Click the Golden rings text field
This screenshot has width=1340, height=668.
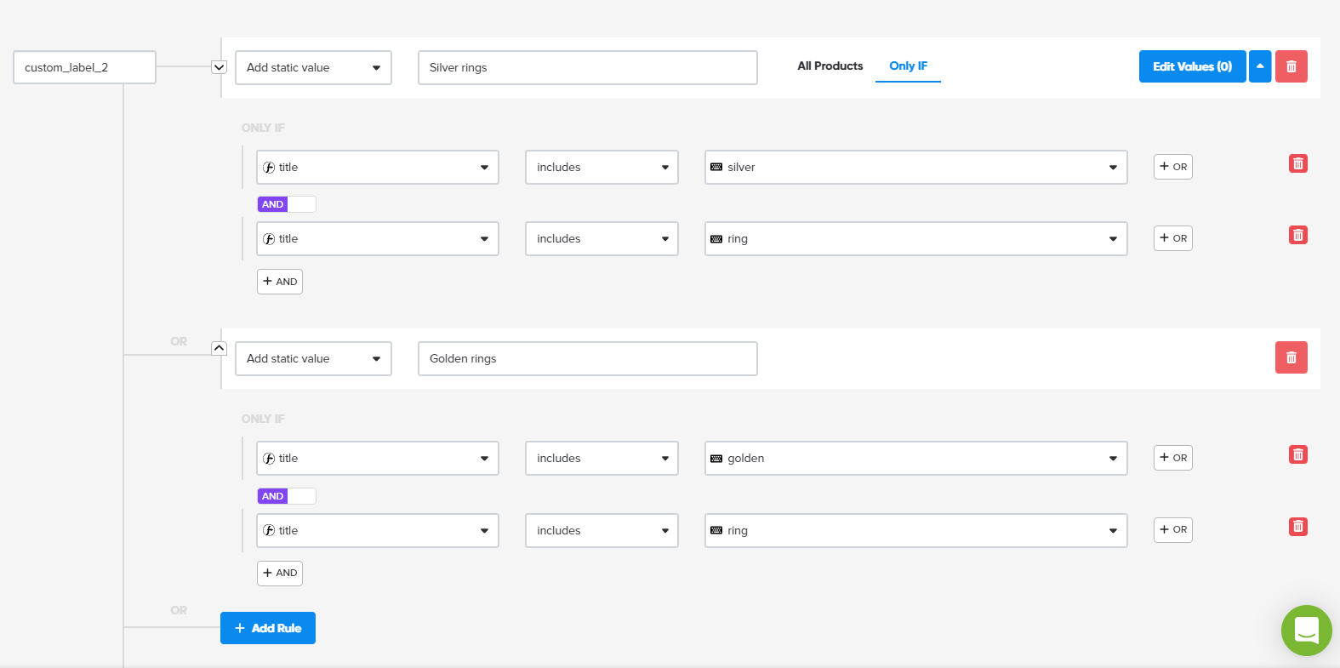click(x=587, y=359)
